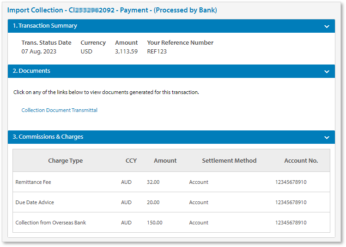Click account number in Collection from Overseas Bank row
The width and height of the screenshot is (346, 247).
tap(291, 223)
